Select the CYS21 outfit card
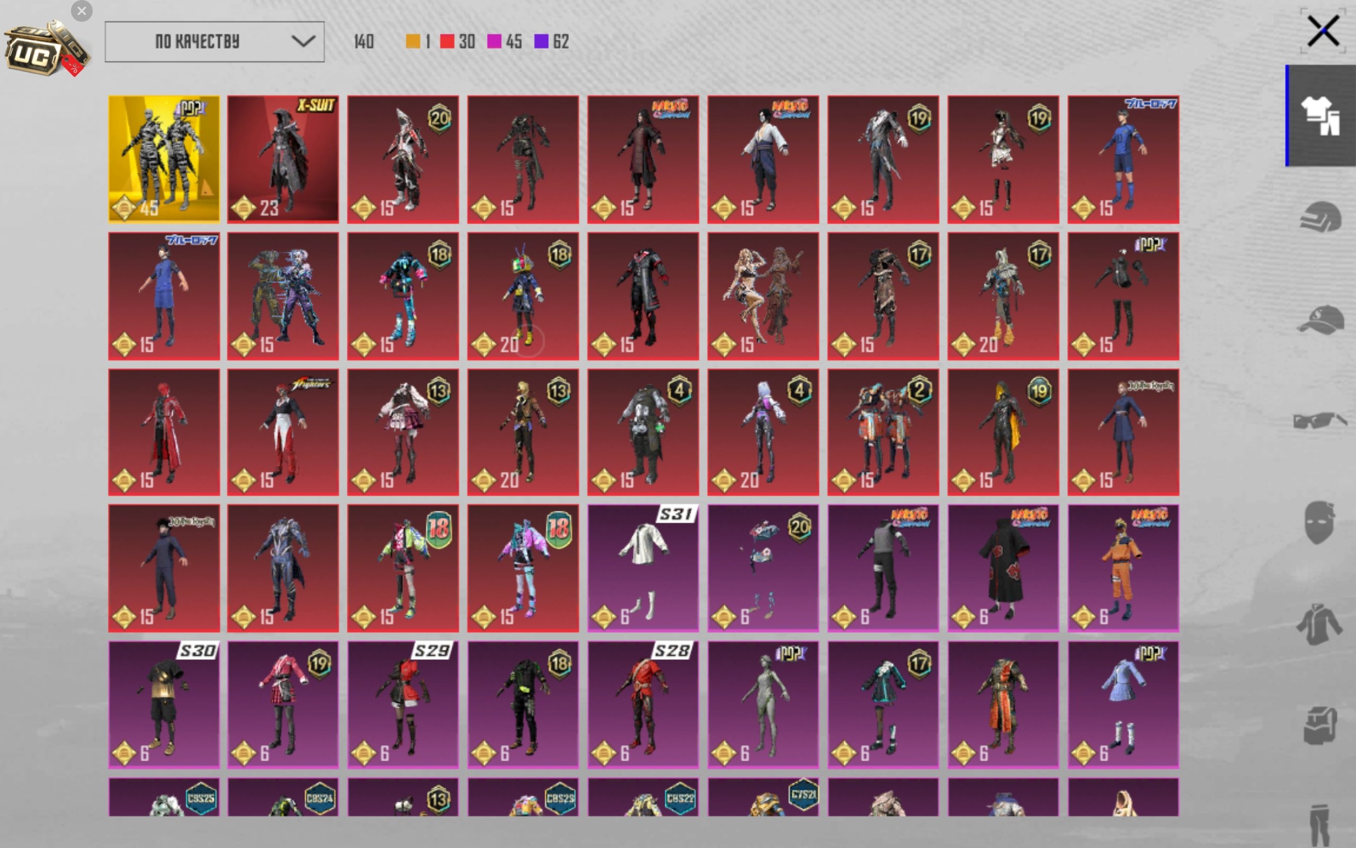Screen dimensions: 1356x848 [x=763, y=797]
